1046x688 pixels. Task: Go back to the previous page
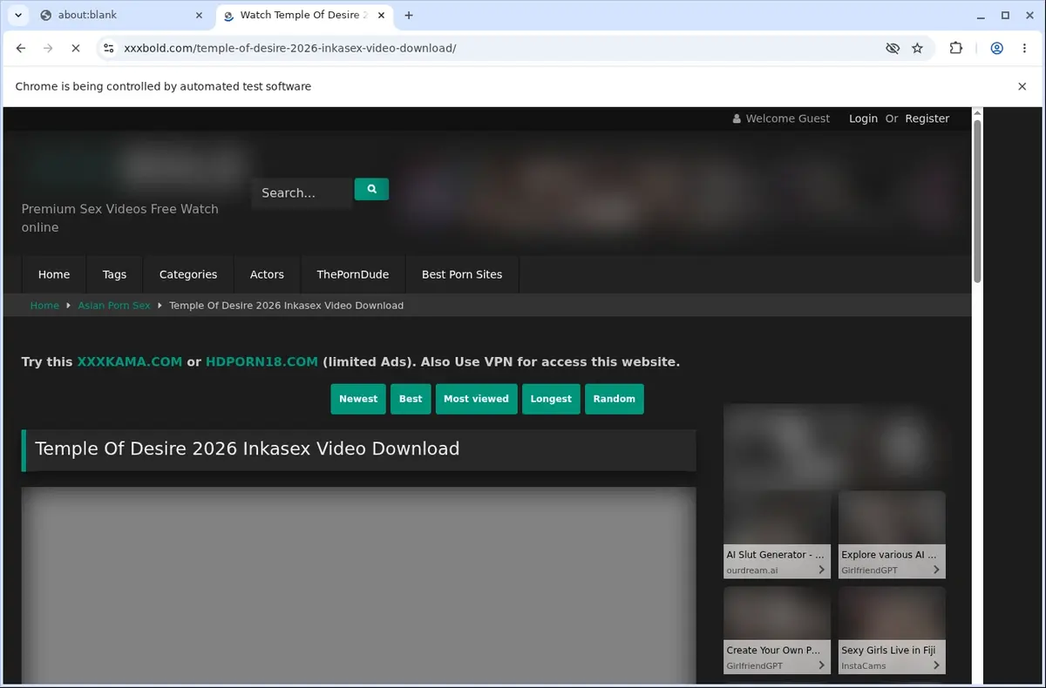coord(21,49)
